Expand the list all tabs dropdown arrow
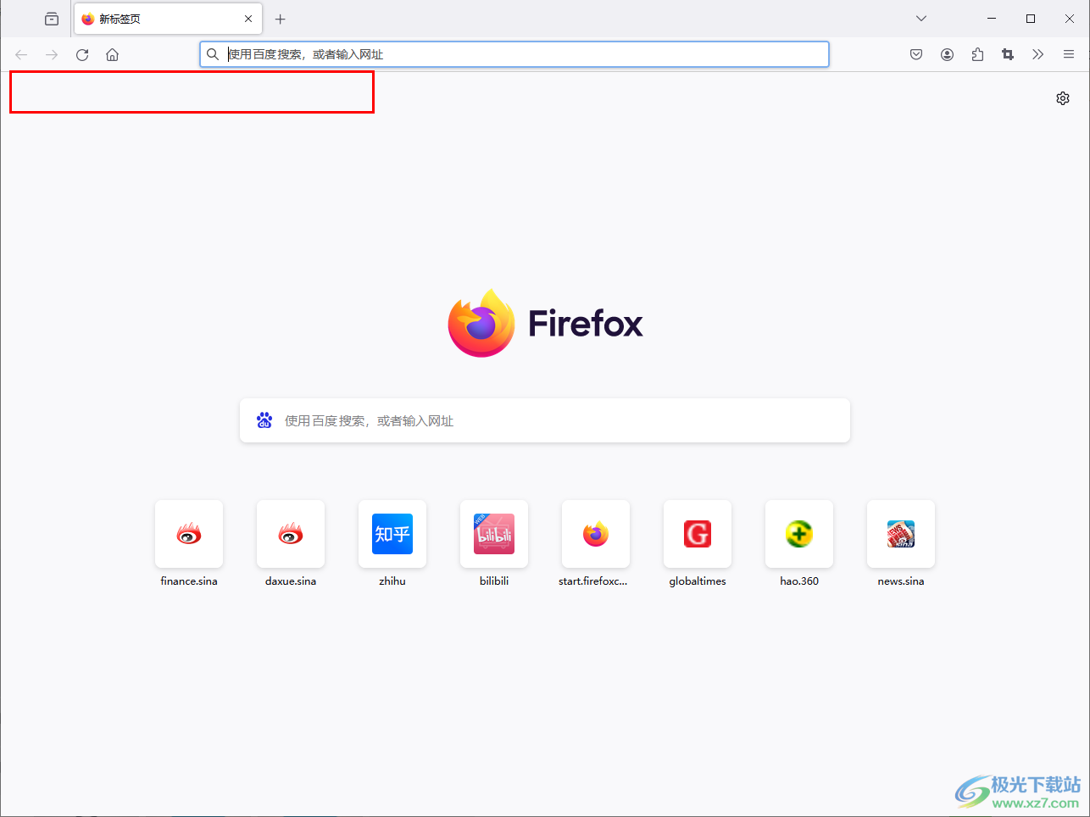The image size is (1090, 817). [x=921, y=19]
